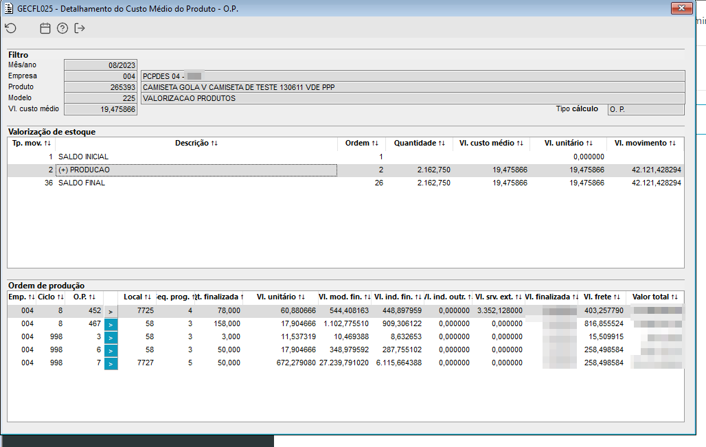706x447 pixels.
Task: Click Vl. ind. fin. value 6.115,664388
Action: pyautogui.click(x=399, y=363)
